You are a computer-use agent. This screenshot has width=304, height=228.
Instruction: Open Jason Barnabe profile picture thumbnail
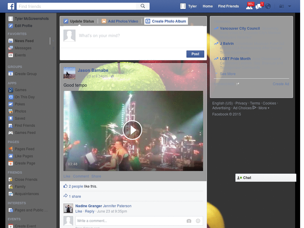[x=69, y=73]
